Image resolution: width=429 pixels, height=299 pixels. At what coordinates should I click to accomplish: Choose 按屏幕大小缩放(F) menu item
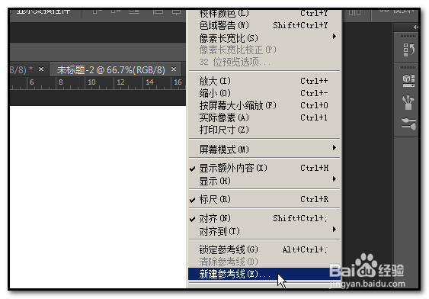[264, 105]
